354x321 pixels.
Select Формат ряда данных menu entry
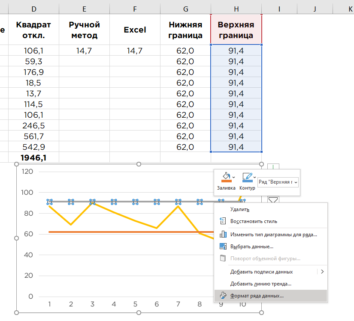coord(271,296)
